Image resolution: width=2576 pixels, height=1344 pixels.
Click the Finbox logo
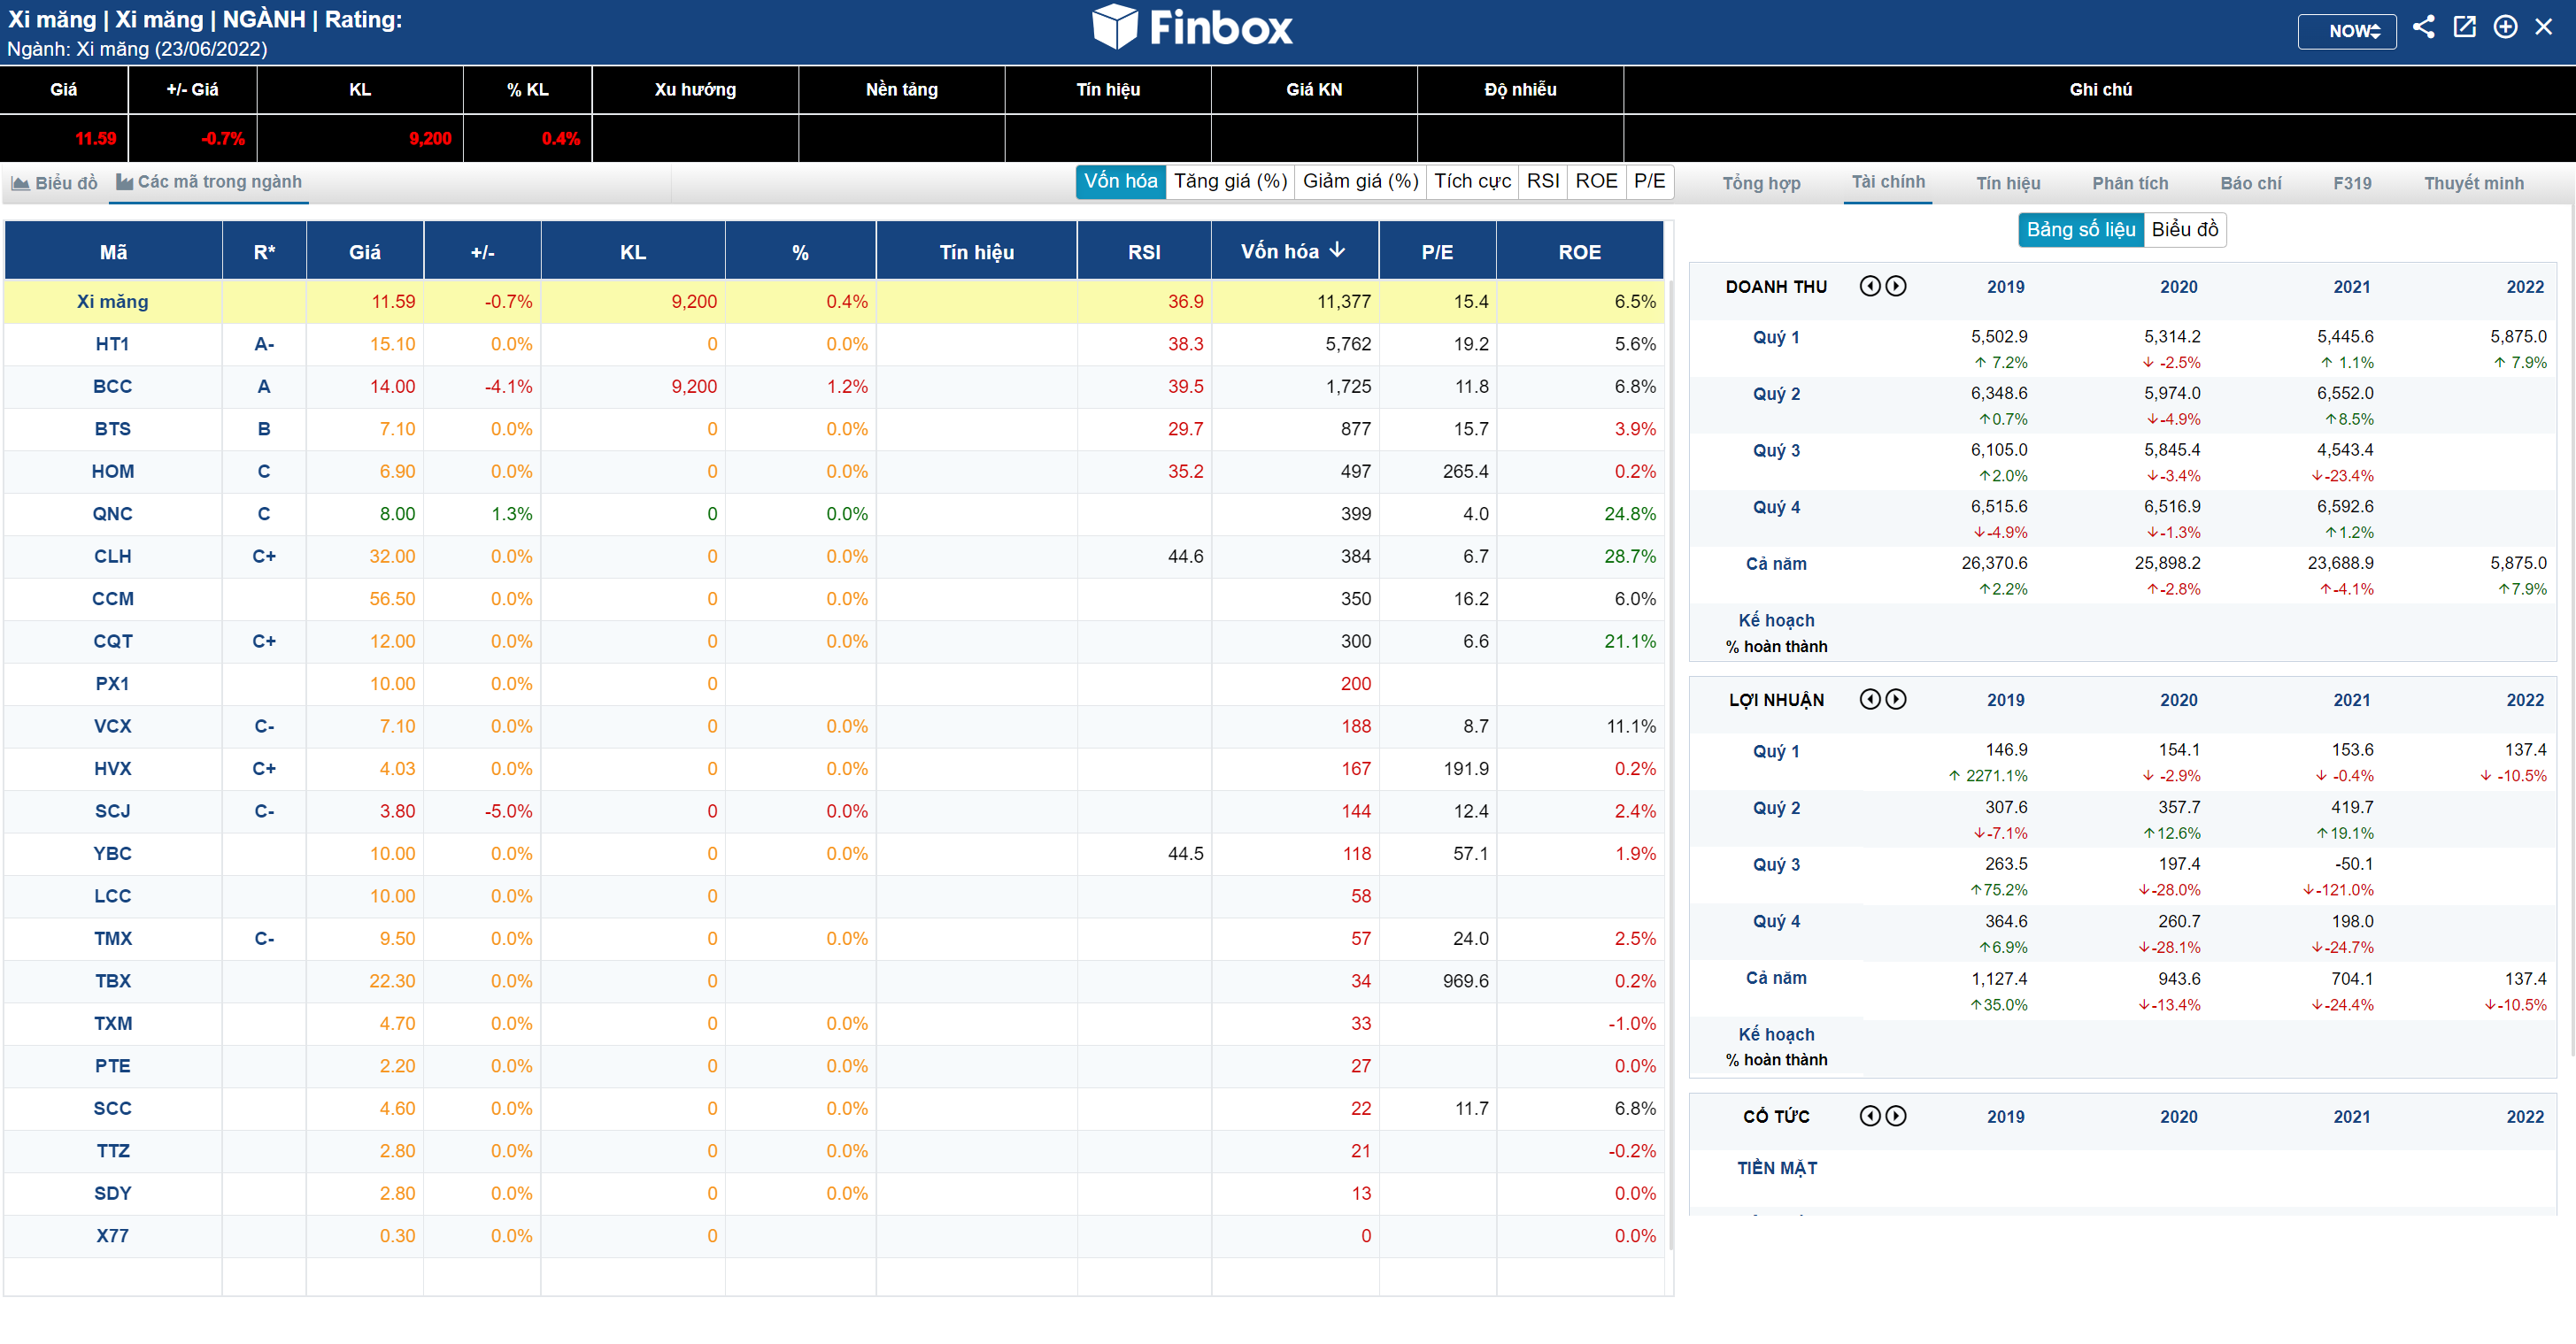(1192, 27)
